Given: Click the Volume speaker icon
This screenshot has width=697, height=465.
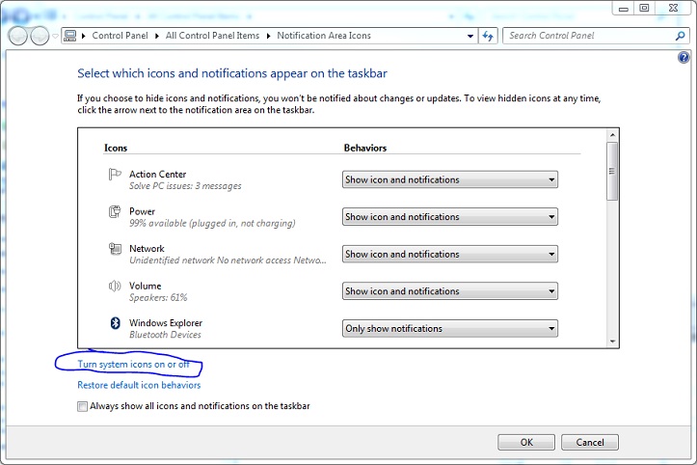Looking at the screenshot, I should [x=115, y=286].
